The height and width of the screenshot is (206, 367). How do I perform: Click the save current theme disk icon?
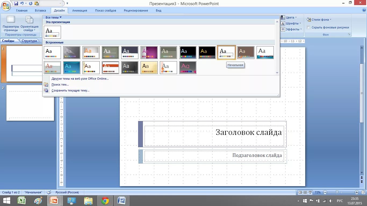pos(46,90)
